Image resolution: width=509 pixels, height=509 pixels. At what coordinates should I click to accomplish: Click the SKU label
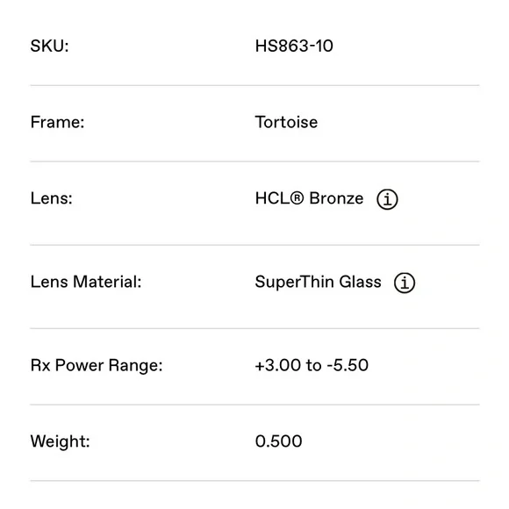click(x=49, y=46)
